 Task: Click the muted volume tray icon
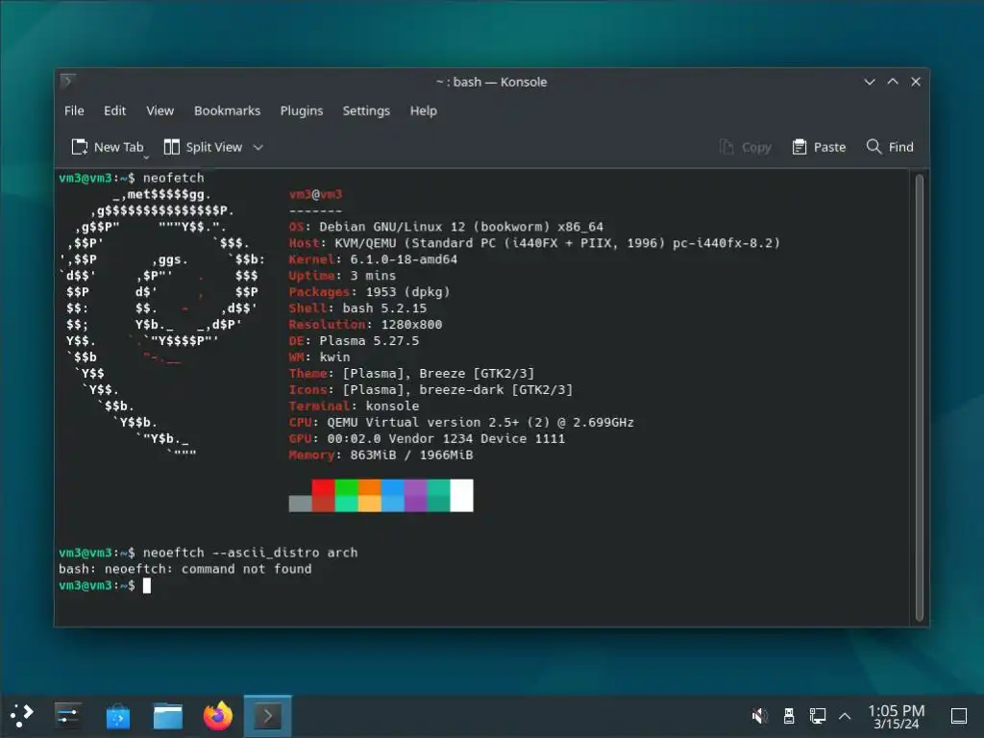[759, 716]
